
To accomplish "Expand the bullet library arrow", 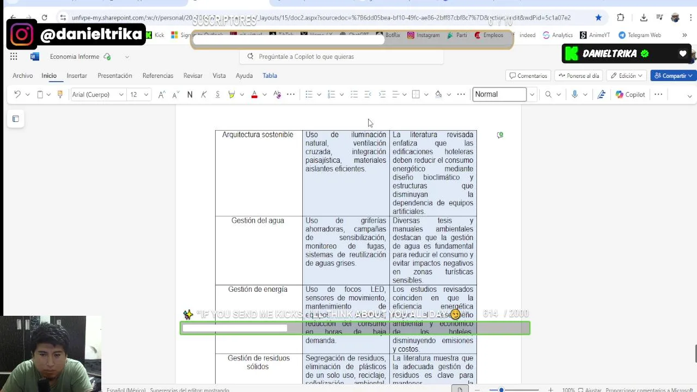I will point(319,95).
